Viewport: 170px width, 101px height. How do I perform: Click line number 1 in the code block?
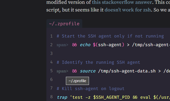click(x=51, y=36)
